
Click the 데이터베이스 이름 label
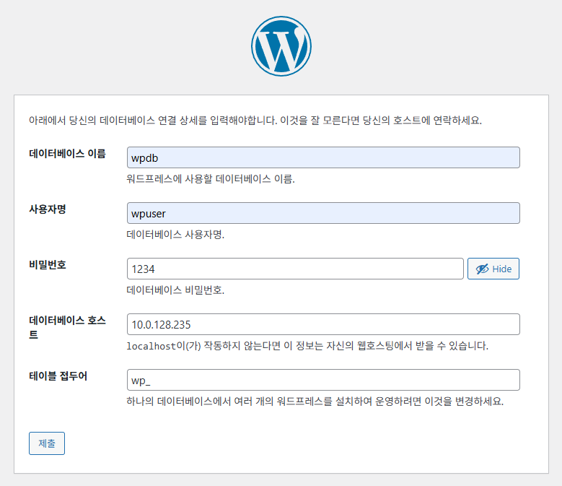point(67,154)
